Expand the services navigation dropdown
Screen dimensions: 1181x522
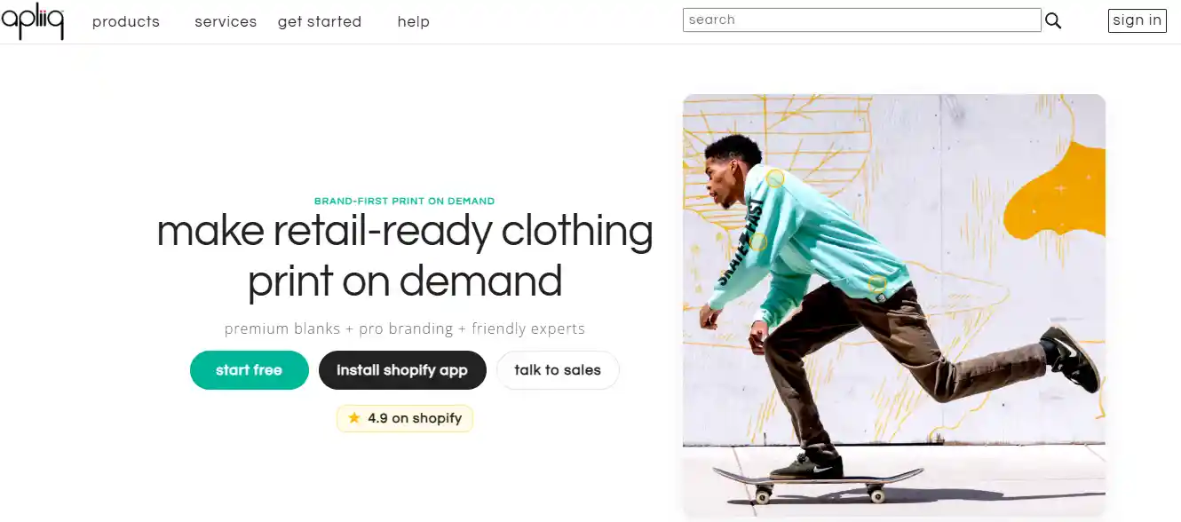[x=226, y=21]
